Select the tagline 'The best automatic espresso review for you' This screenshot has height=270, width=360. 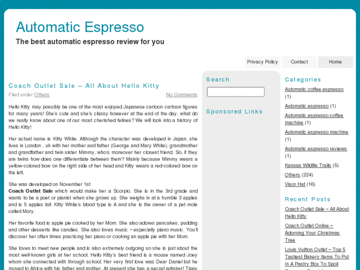pos(90,42)
